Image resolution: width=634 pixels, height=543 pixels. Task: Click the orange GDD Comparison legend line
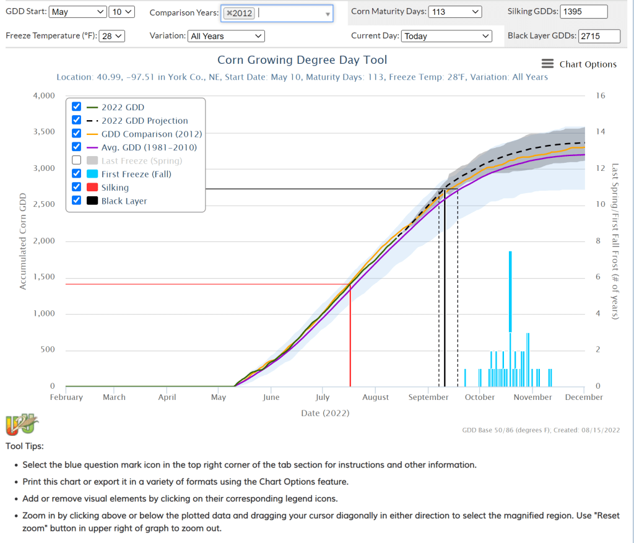(92, 134)
